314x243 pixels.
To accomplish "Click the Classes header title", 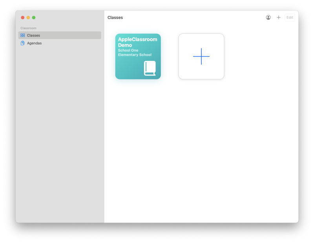I will 115,17.
